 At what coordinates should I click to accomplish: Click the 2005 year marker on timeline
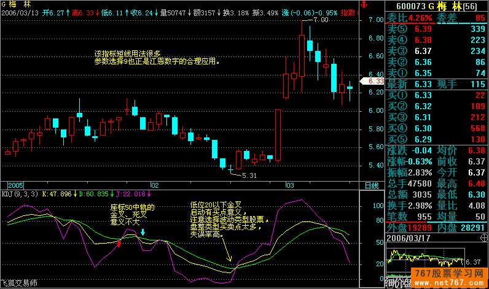15,185
